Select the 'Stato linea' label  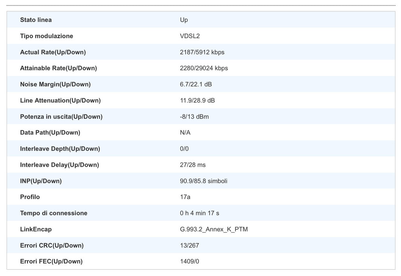point(36,20)
